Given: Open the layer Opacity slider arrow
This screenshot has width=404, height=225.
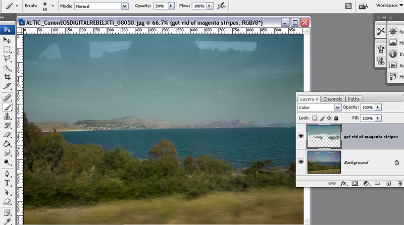Looking at the screenshot, I should 378,107.
